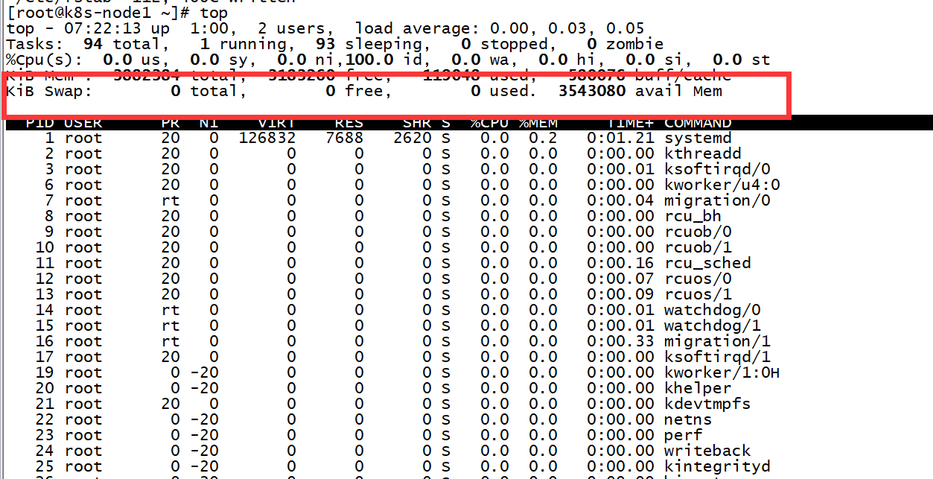Click the VIRT column header
The height and width of the screenshot is (479, 933).
276,122
